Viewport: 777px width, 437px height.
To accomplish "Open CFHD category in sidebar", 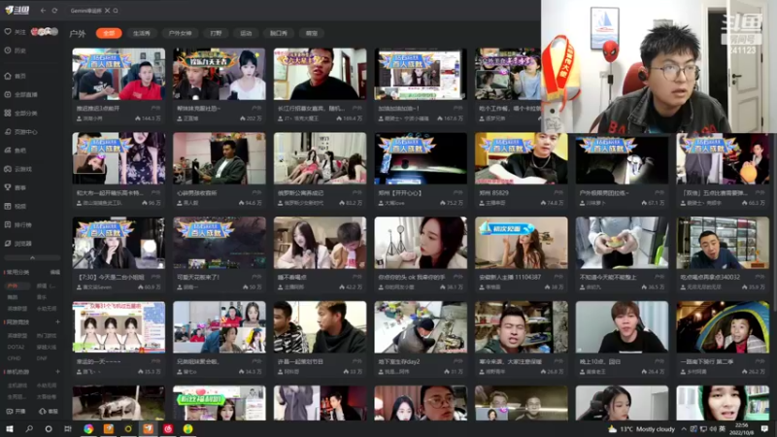I will pos(14,358).
